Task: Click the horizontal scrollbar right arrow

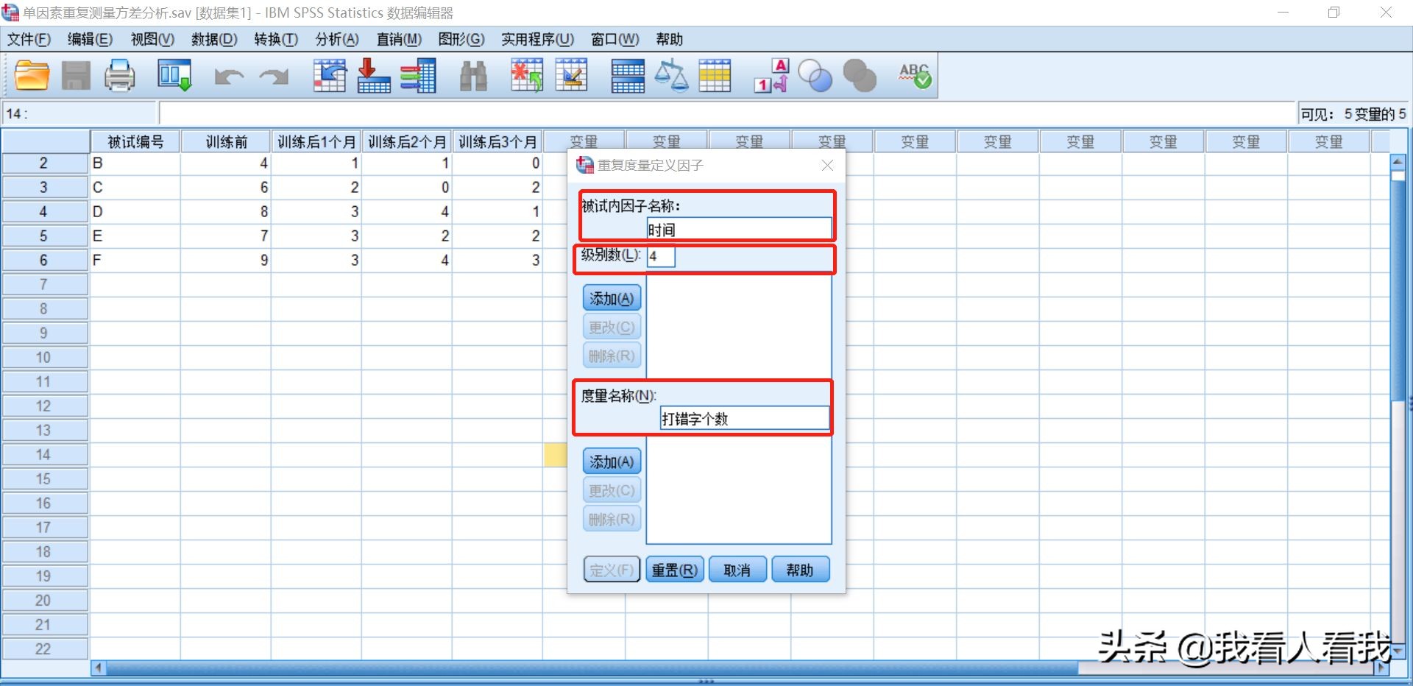Action: [1382, 668]
